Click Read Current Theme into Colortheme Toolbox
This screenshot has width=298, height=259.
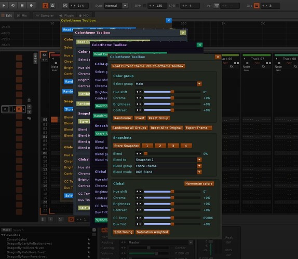[148, 66]
